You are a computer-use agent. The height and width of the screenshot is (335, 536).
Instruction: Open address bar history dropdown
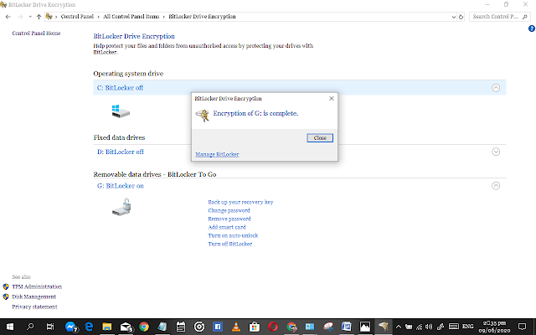pos(454,17)
